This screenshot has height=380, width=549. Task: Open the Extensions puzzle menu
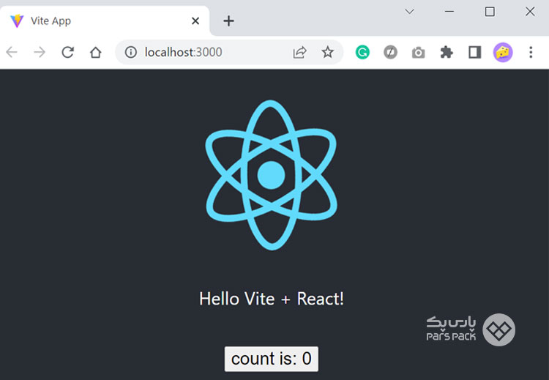pyautogui.click(x=447, y=52)
